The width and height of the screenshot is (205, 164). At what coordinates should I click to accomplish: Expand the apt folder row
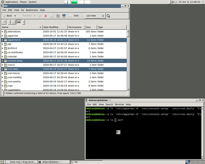coord(2,44)
